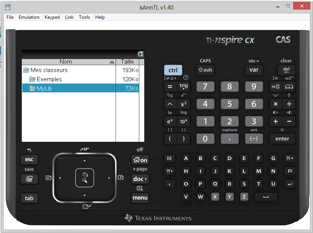Select the Mes classeurs folder row
This screenshot has width=313, height=233.
point(80,70)
